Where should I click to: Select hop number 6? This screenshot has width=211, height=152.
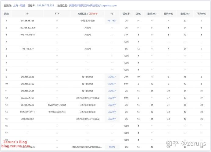tap(6, 56)
